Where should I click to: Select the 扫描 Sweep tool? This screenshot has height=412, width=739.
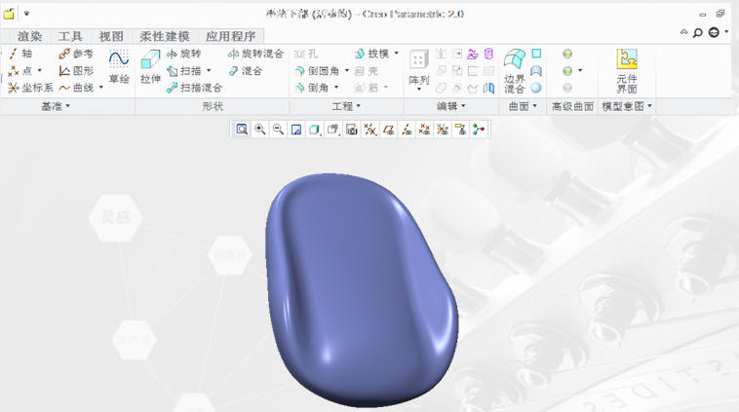pyautogui.click(x=185, y=71)
